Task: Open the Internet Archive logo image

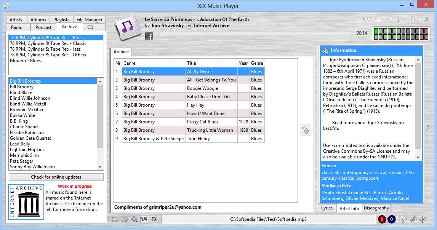Action: point(26,202)
